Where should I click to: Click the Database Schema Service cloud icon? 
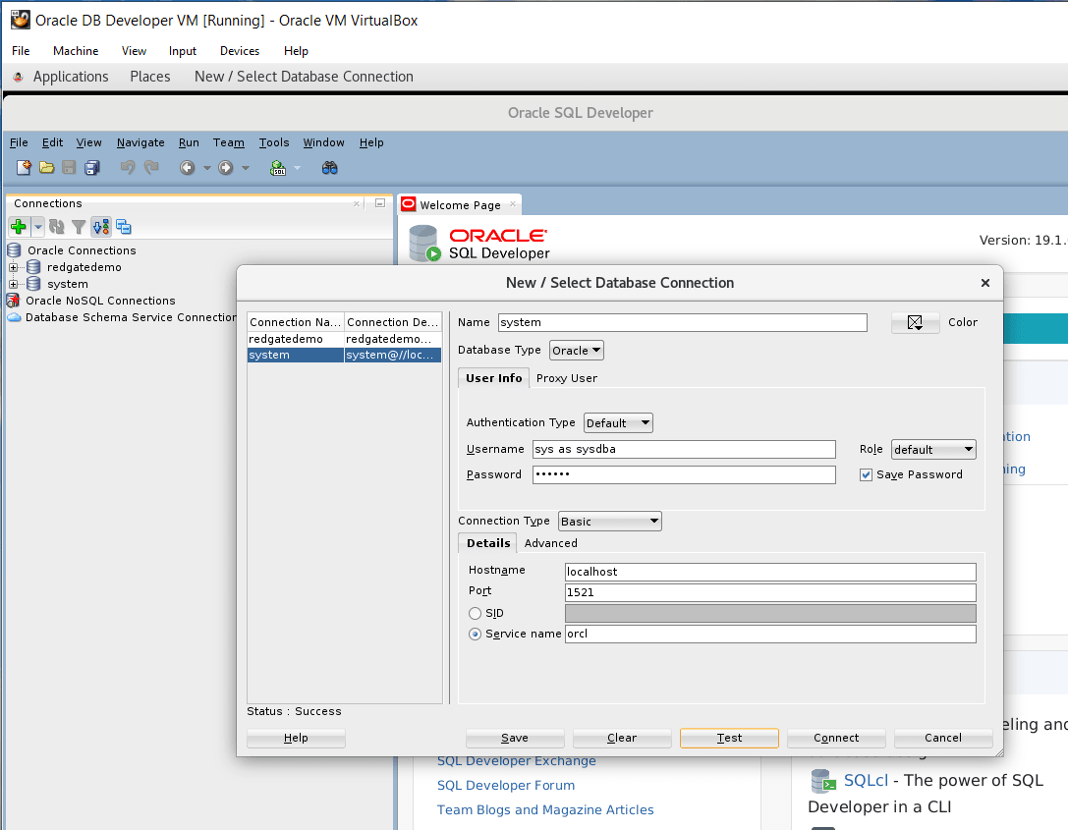[x=14, y=317]
